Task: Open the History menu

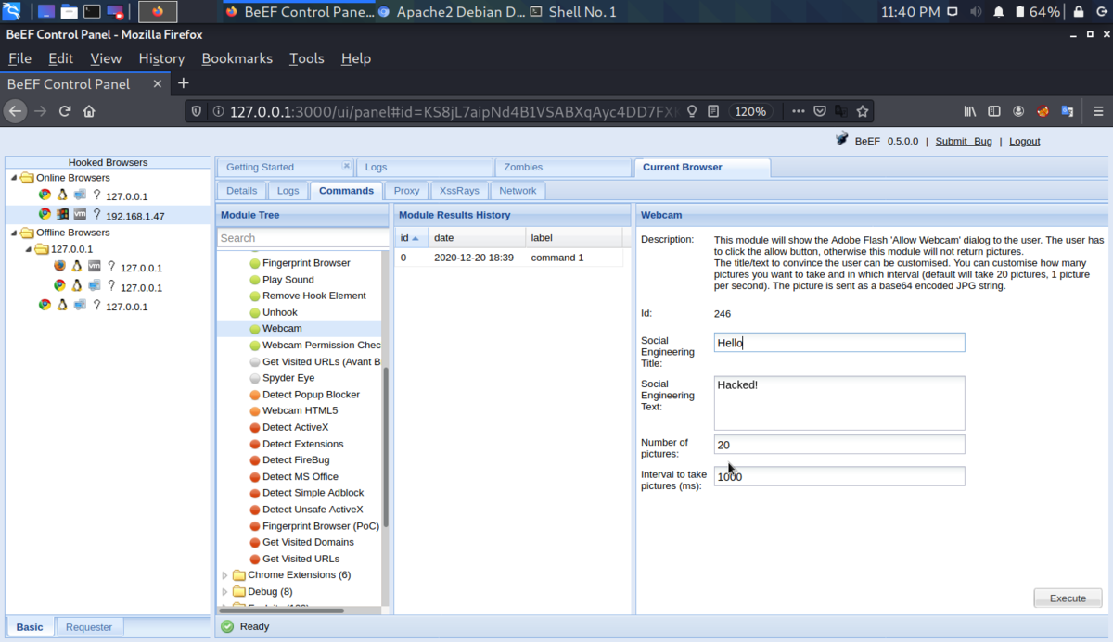Action: pyautogui.click(x=161, y=58)
